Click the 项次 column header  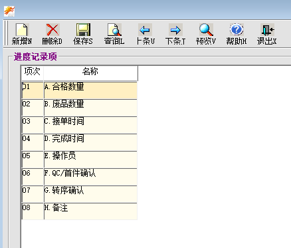tap(33, 73)
